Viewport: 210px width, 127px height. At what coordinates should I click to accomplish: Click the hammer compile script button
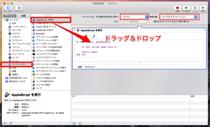click(x=94, y=36)
